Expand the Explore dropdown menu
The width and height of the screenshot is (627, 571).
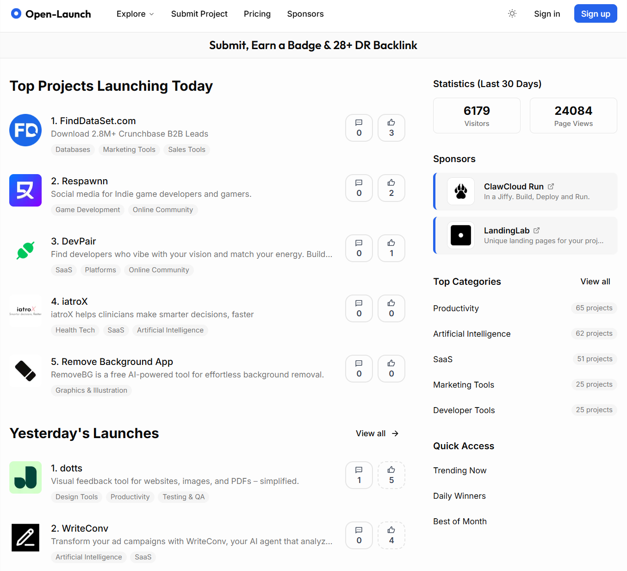coord(135,14)
